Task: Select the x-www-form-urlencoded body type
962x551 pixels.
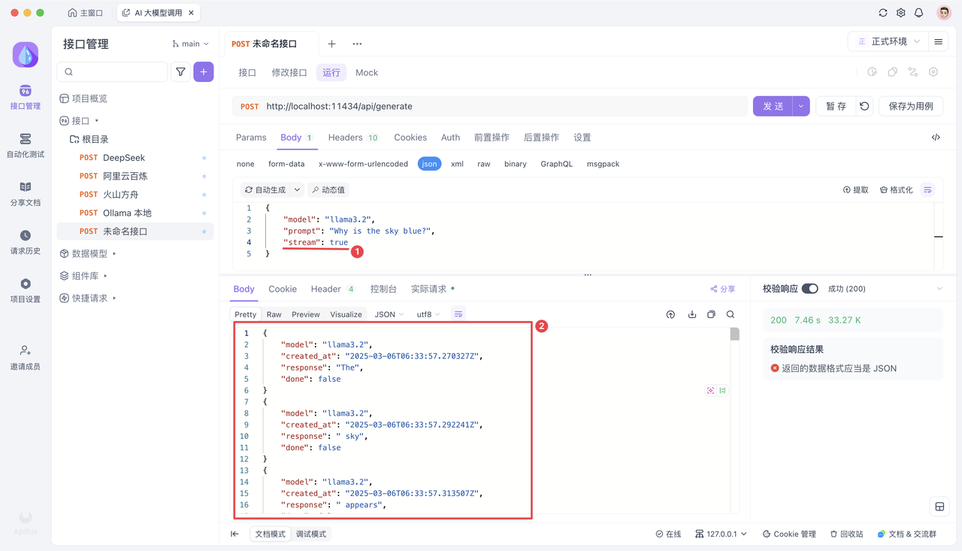Action: pyautogui.click(x=363, y=164)
